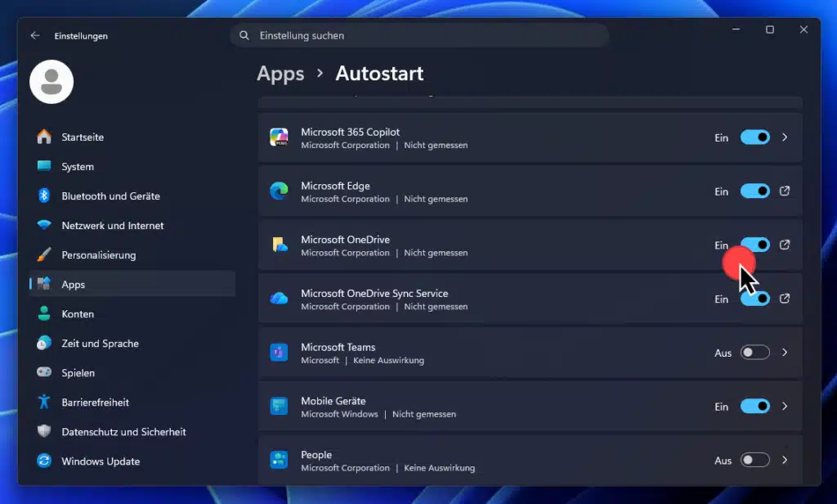Select System in the sidebar
This screenshot has height=504, width=837.
[x=132, y=166]
